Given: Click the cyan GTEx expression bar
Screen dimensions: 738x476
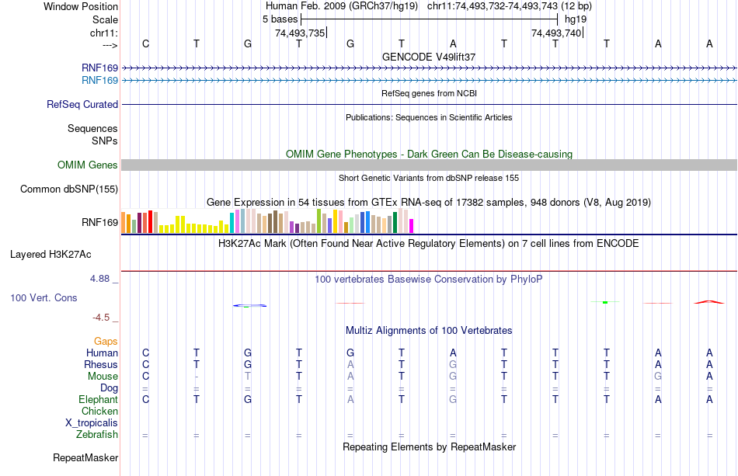Looking at the screenshot, I should [x=231, y=223].
